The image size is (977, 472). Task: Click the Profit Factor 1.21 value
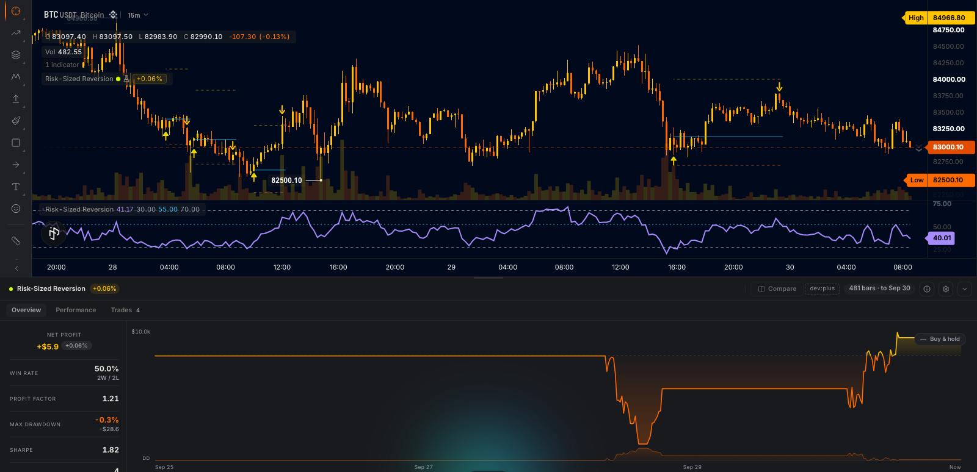[111, 399]
